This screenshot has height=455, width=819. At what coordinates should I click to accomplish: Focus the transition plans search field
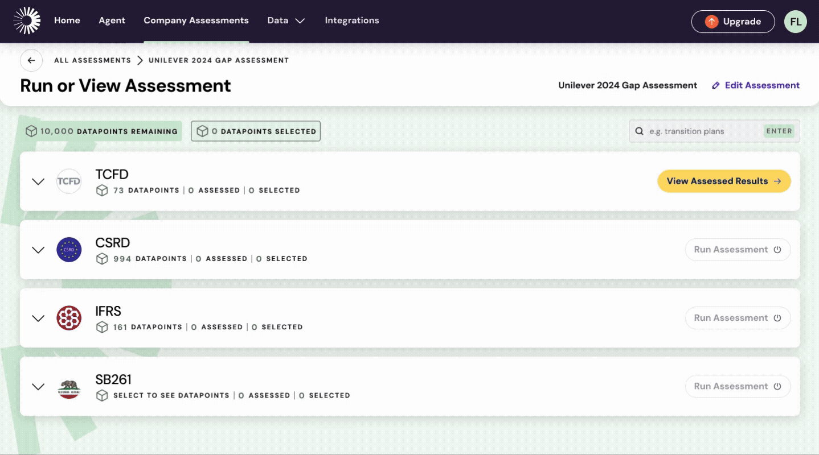[703, 131]
